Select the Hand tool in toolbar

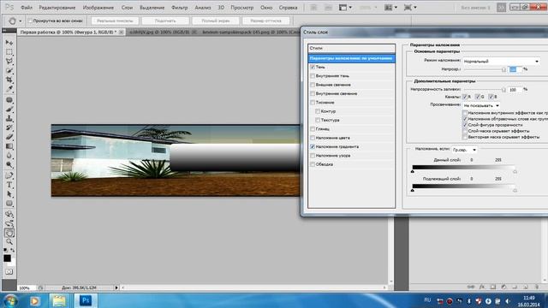pyautogui.click(x=9, y=233)
